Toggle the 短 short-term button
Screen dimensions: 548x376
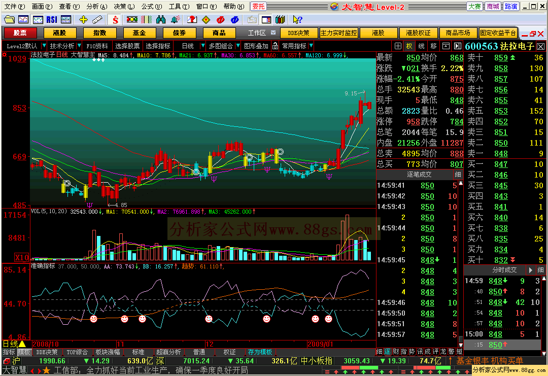(459, 352)
